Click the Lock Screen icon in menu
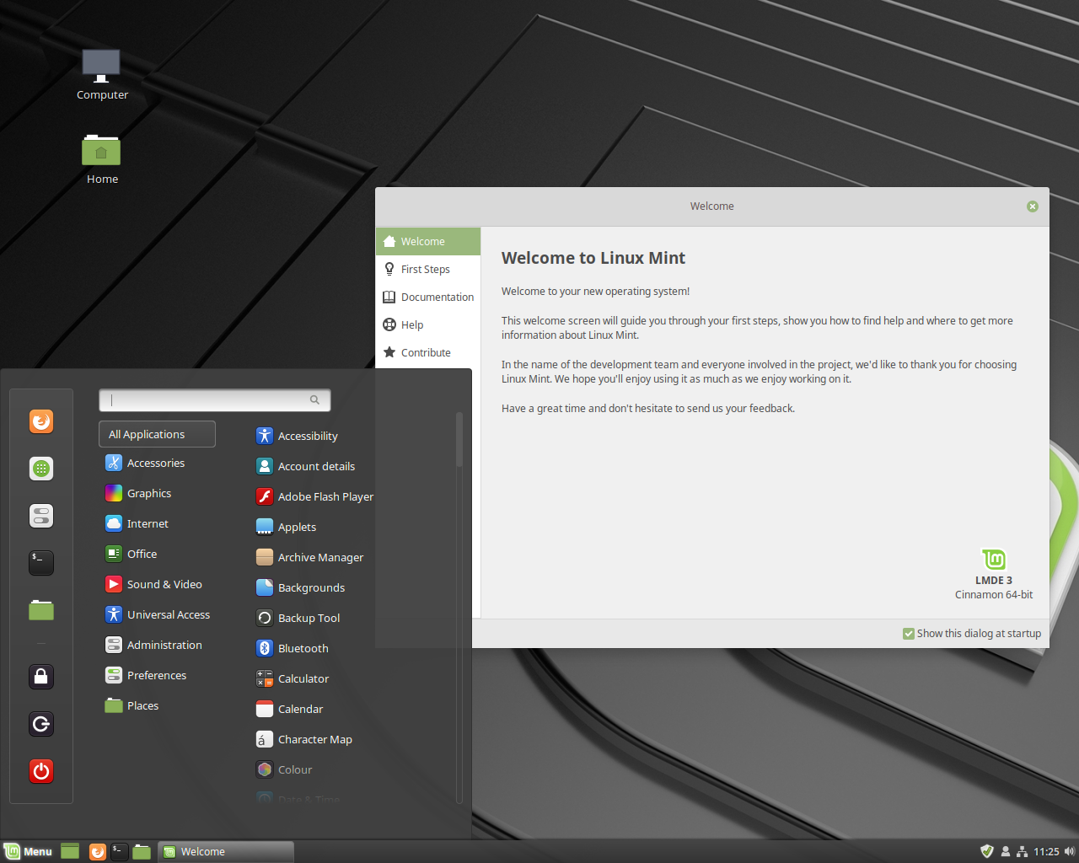 click(41, 677)
